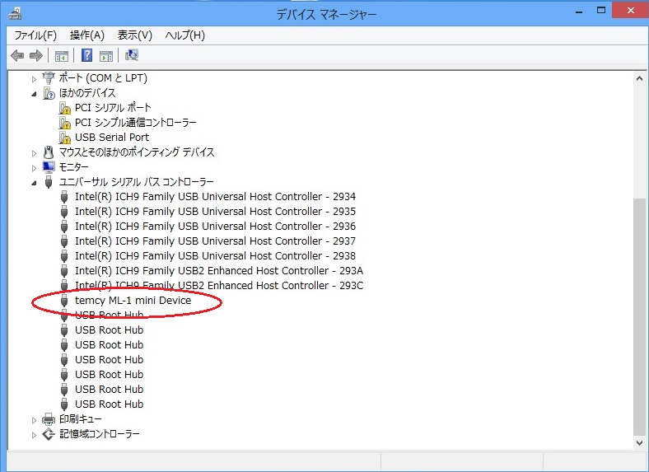Toggle the console tree pane icon
Image resolution: width=649 pixels, height=472 pixels.
tap(62, 55)
